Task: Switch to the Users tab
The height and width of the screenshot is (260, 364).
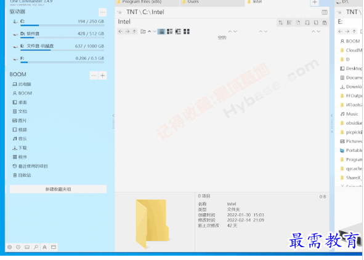Action: point(212,2)
